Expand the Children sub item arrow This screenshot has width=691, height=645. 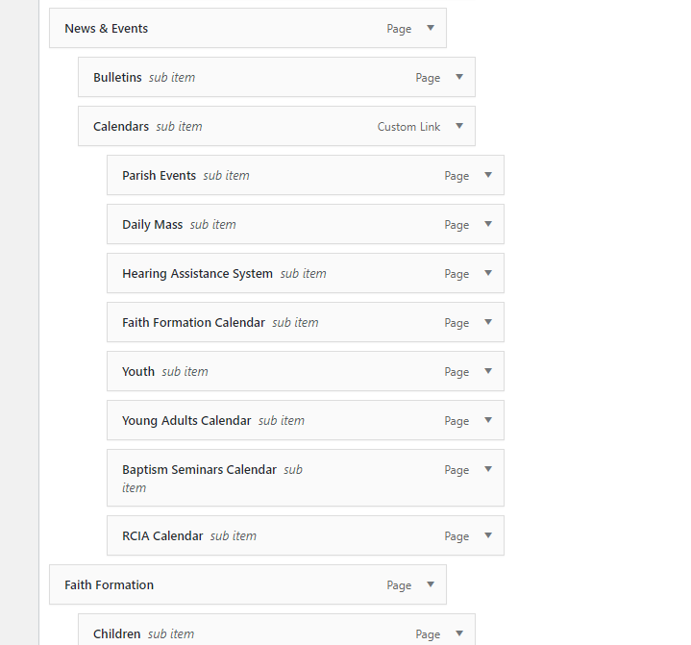pyautogui.click(x=459, y=633)
